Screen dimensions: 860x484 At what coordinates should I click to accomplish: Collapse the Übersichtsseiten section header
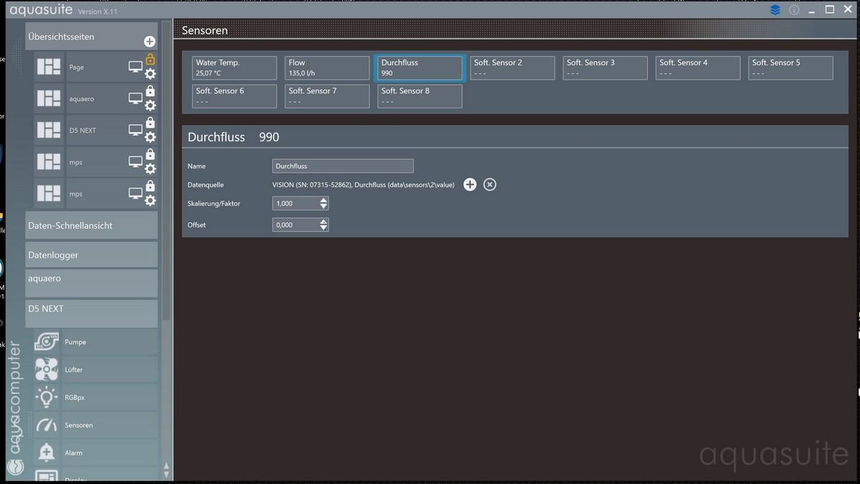(x=91, y=37)
